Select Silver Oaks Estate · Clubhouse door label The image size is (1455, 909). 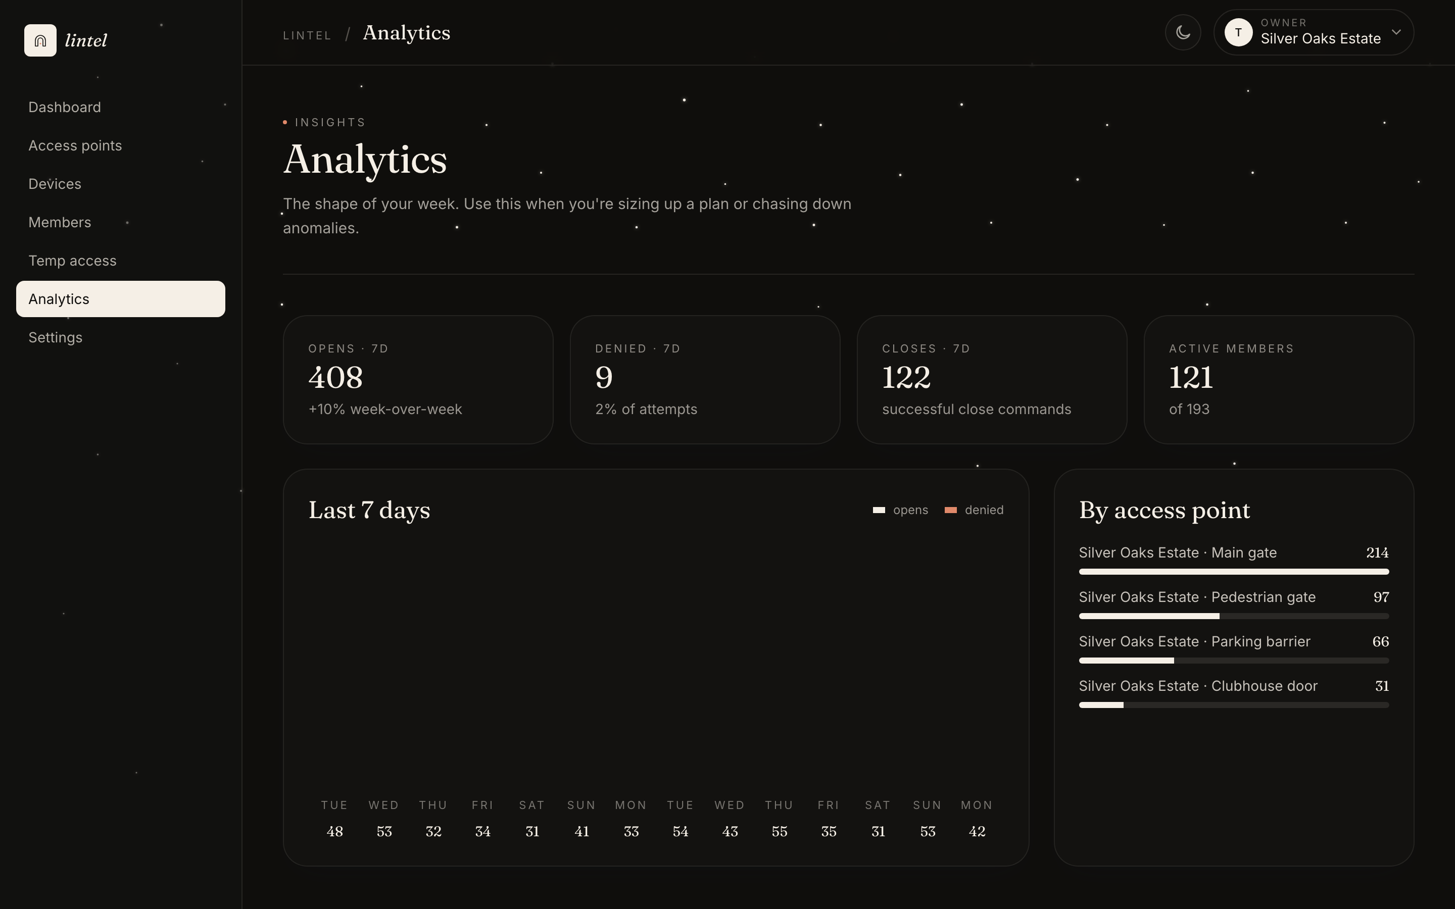coord(1198,686)
